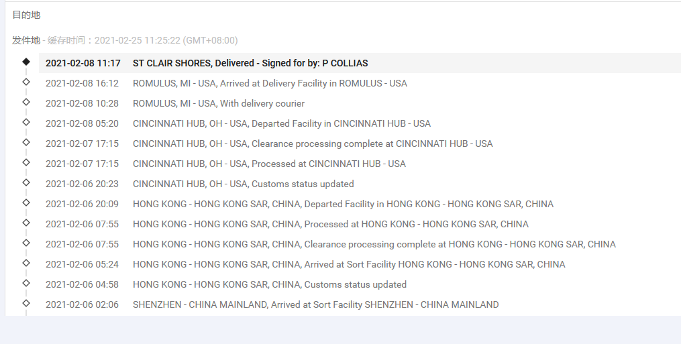This screenshot has height=344, width=681.
Task: Select the Processed at HONG KONG entry
Action: (x=331, y=224)
